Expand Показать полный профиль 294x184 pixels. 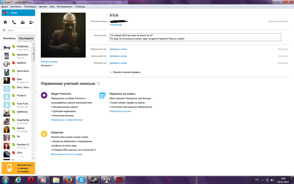coord(126,72)
